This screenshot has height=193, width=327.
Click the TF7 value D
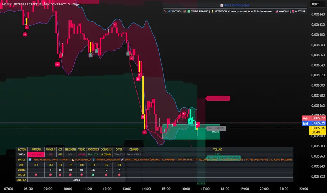pos(106,170)
